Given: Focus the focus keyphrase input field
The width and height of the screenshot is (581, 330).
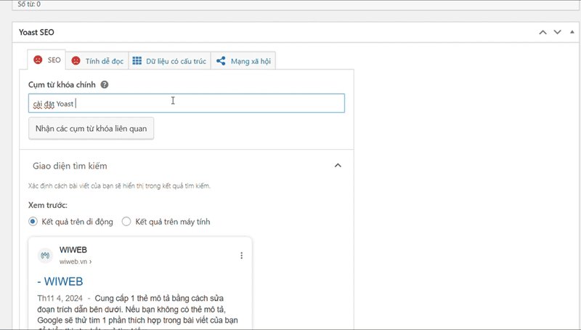Looking at the screenshot, I should point(187,103).
